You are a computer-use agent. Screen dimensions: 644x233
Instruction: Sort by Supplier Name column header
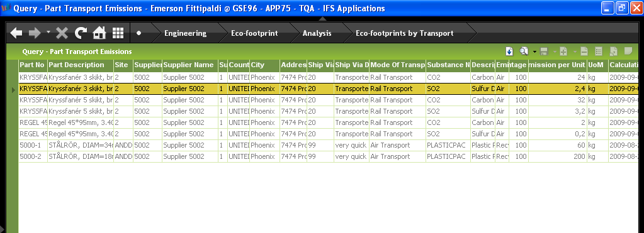click(189, 65)
